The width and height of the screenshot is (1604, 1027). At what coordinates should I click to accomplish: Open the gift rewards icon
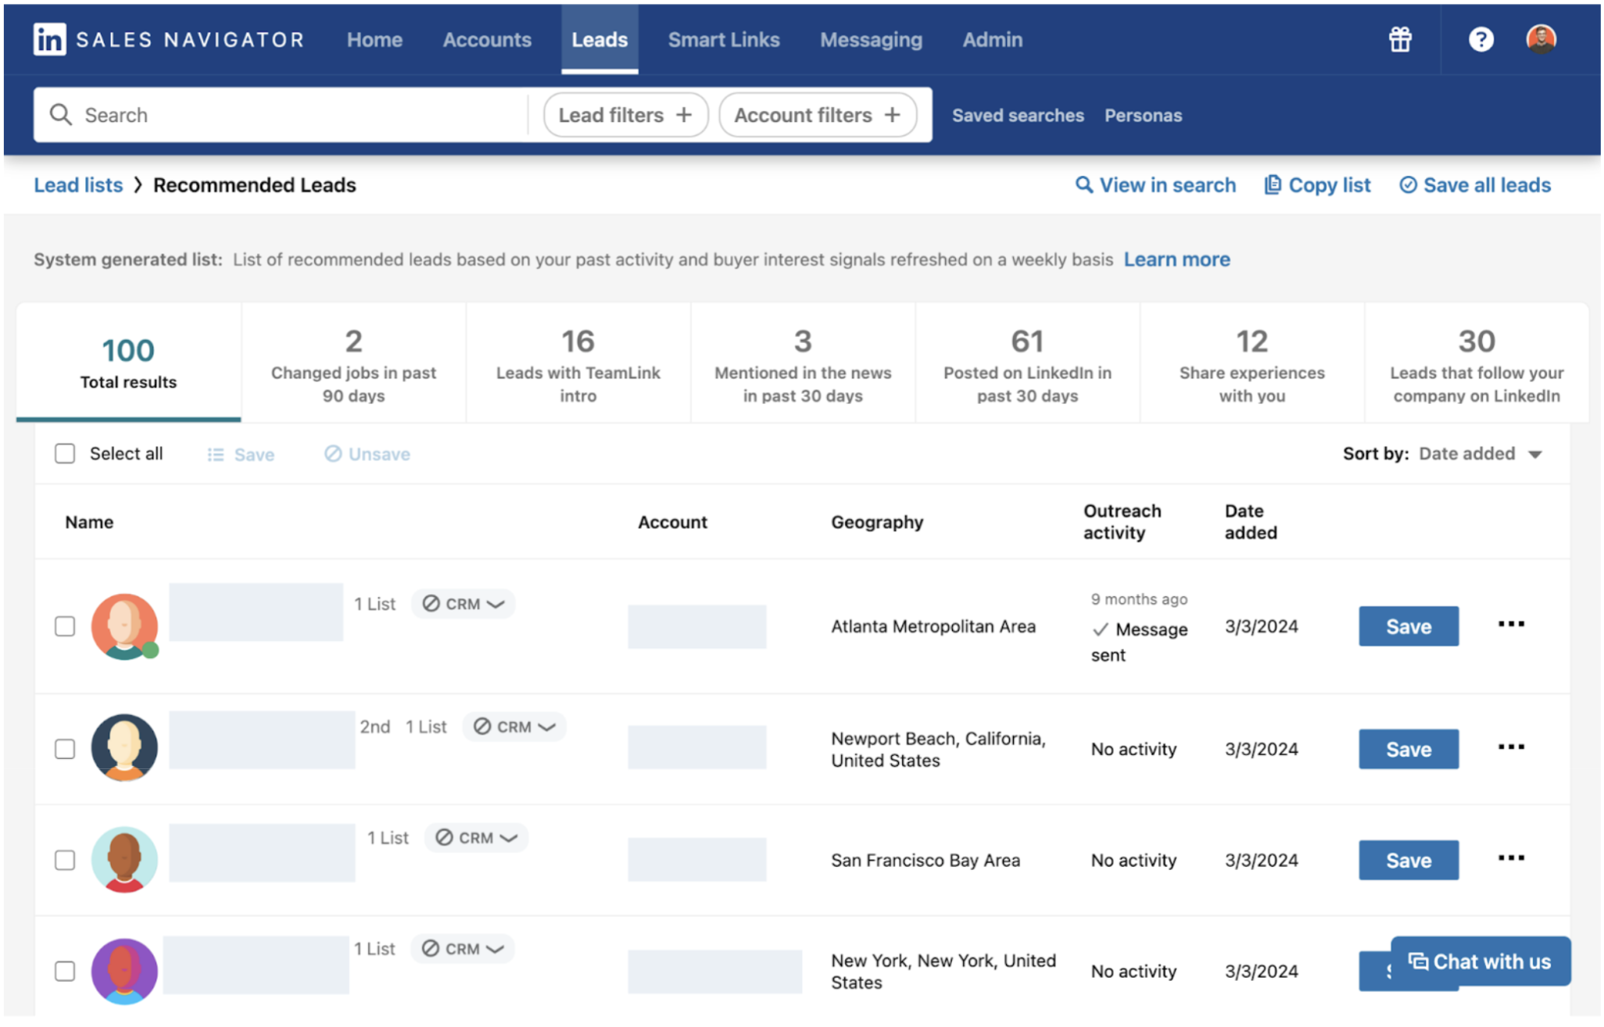1400,39
